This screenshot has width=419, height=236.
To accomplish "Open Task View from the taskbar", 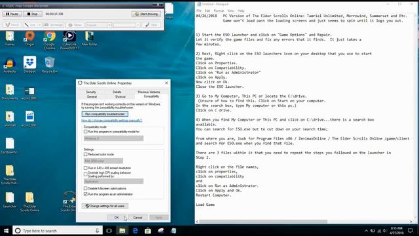I will click(109, 230).
